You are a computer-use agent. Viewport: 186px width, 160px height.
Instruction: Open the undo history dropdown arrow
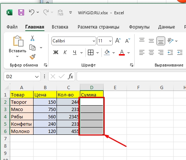[38, 12]
